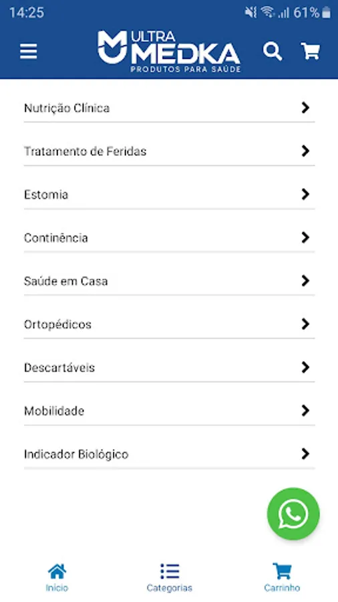Check battery status in status bar
Viewport: 338px width, 602px height.
coord(326,13)
